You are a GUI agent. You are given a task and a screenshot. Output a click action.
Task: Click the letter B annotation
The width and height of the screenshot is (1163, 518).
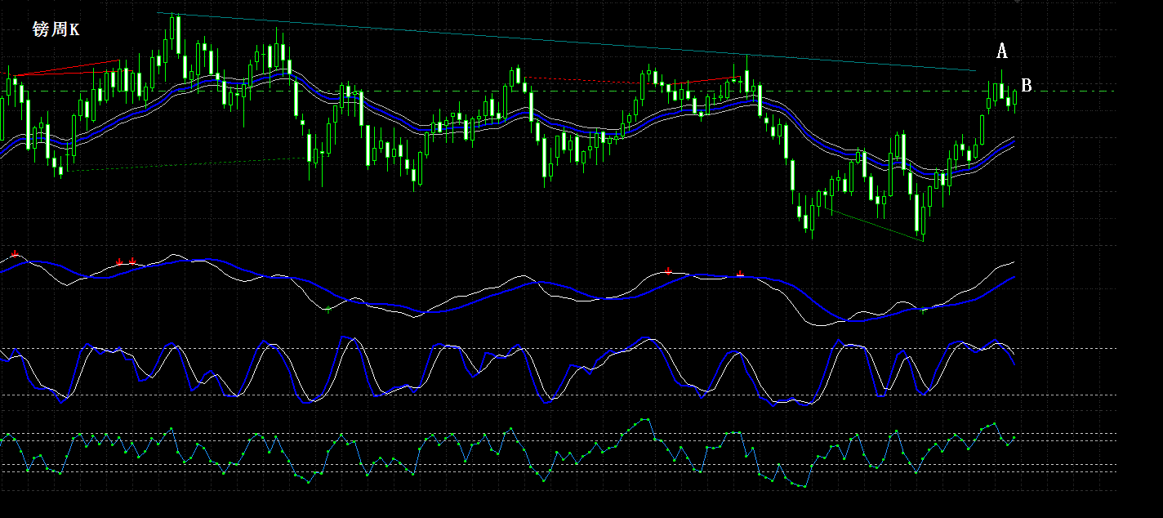point(1027,85)
